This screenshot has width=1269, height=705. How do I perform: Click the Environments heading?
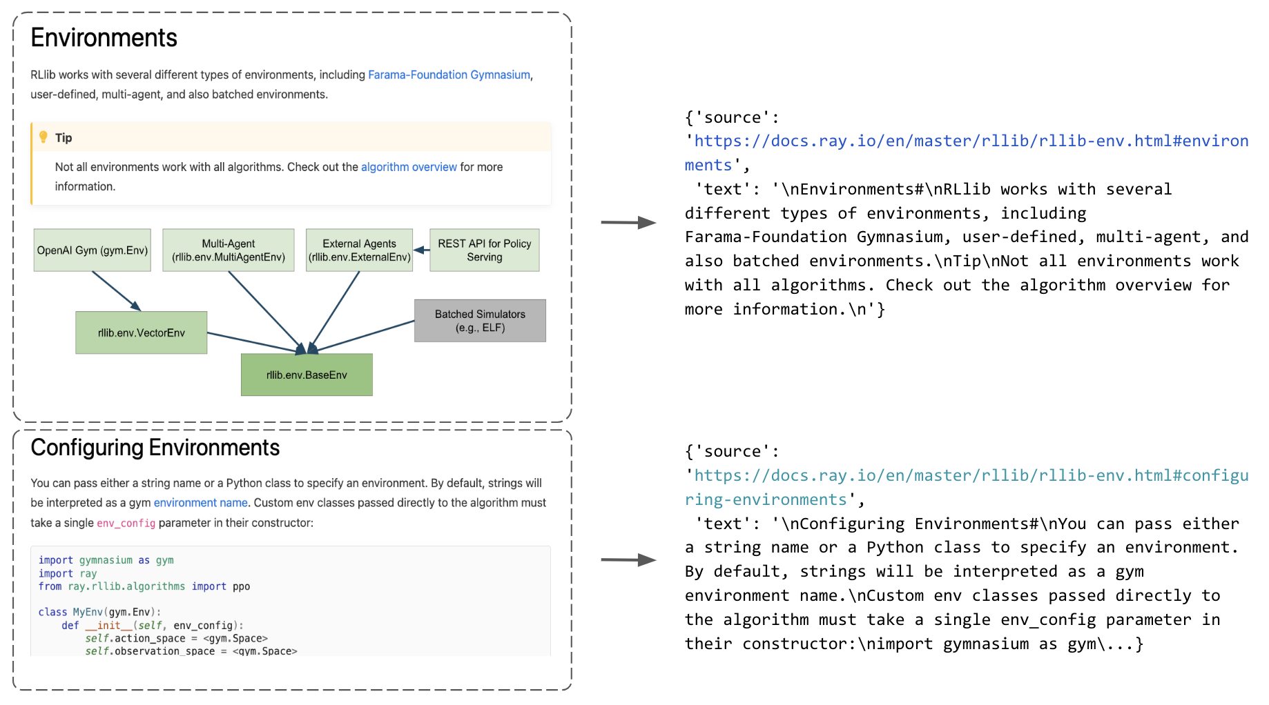(104, 37)
